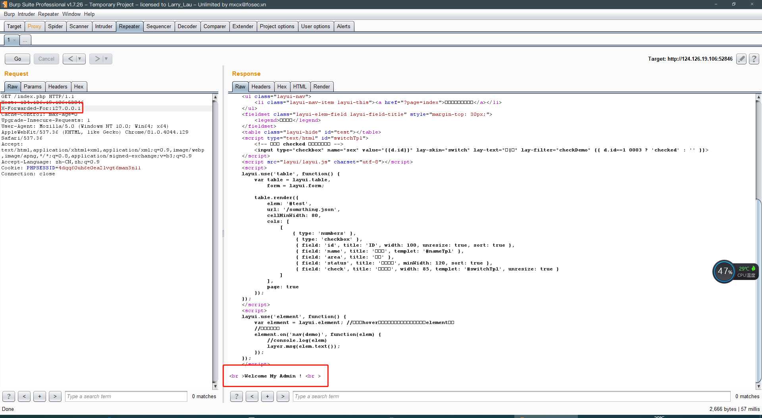Screen dimensions: 762x418
Task: Switch to the Extender tab
Action: 243,26
